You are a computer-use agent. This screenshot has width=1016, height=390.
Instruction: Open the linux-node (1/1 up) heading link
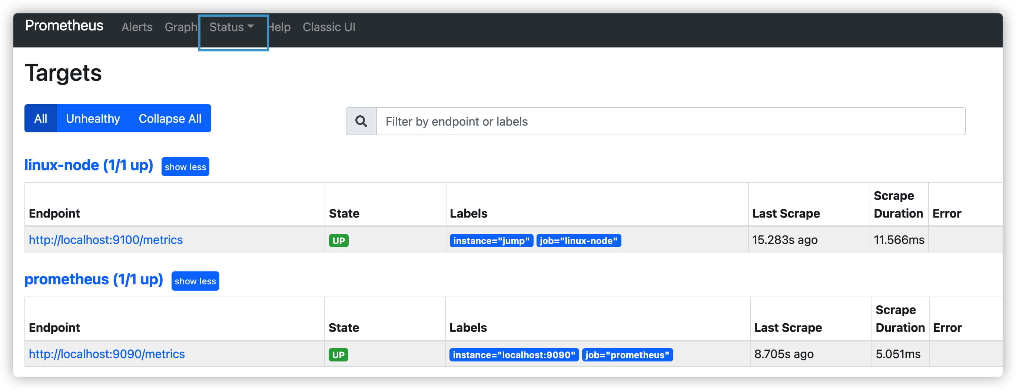click(x=89, y=165)
